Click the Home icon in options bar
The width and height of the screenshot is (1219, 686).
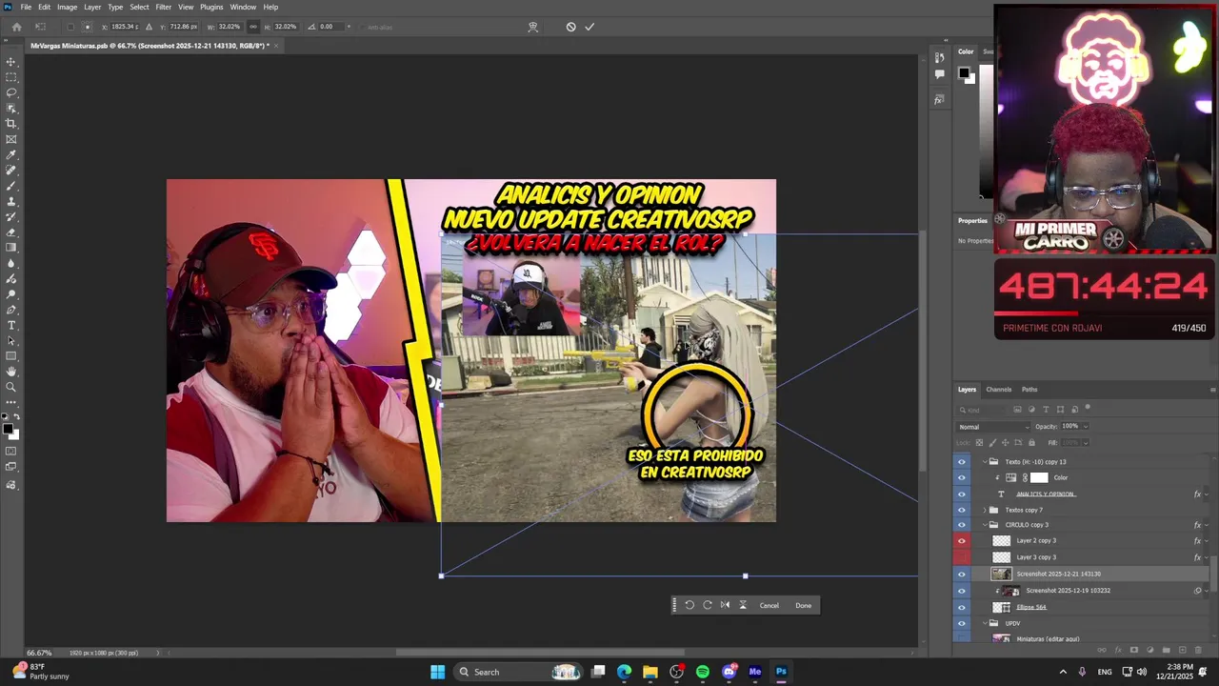tap(16, 27)
